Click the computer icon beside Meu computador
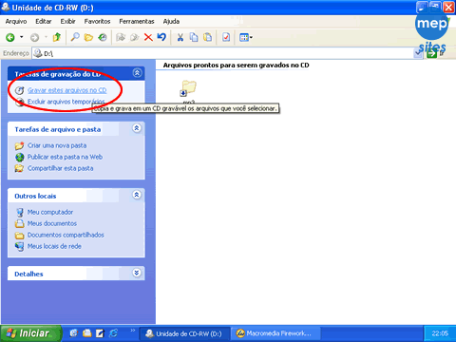Screen dimensions: 456x342 click(x=20, y=212)
